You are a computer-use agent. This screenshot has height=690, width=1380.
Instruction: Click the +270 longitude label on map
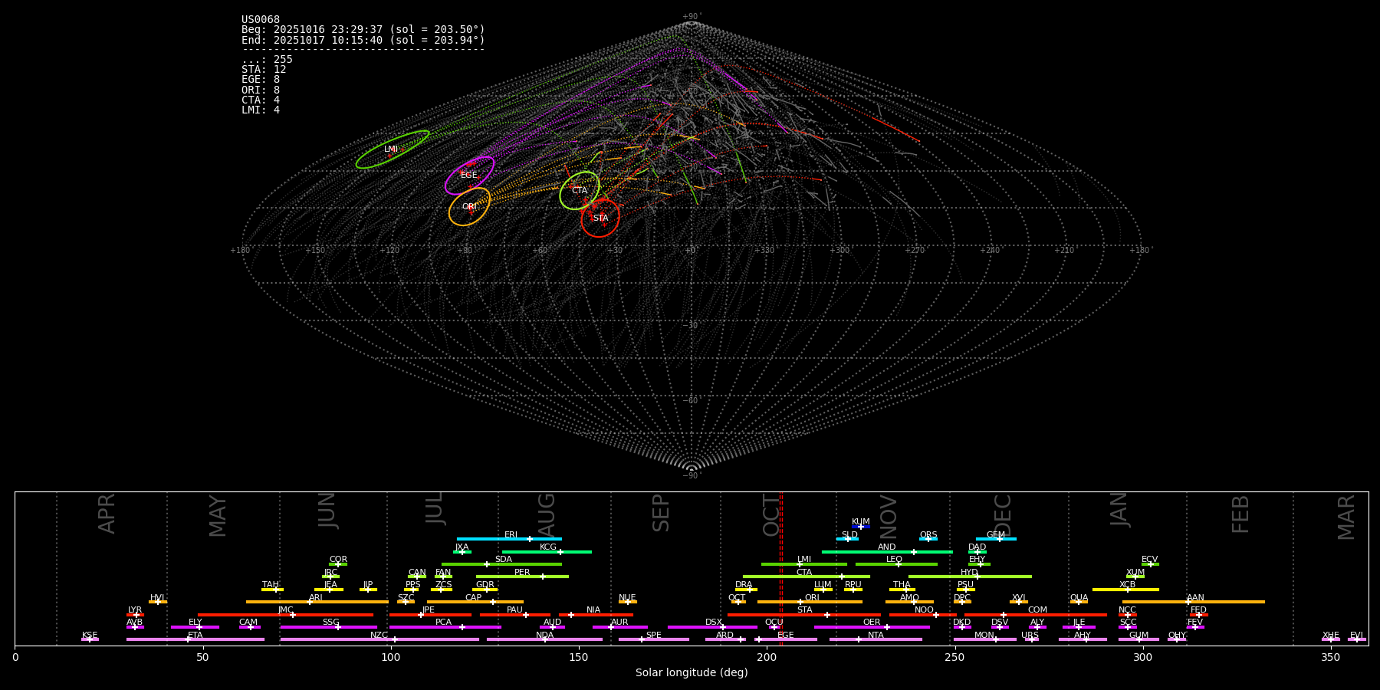pos(914,251)
